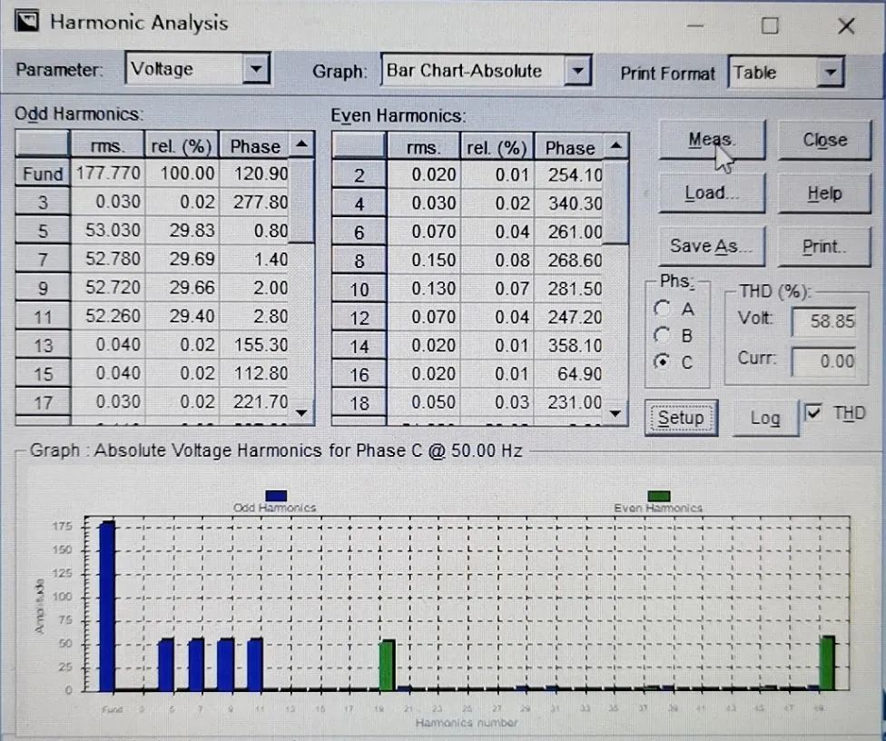
Task: Click the green Even Harmonics legend swatch
Action: pos(658,496)
